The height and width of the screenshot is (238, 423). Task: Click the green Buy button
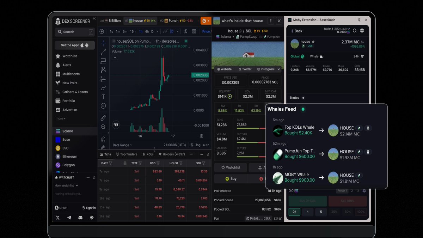point(231,179)
